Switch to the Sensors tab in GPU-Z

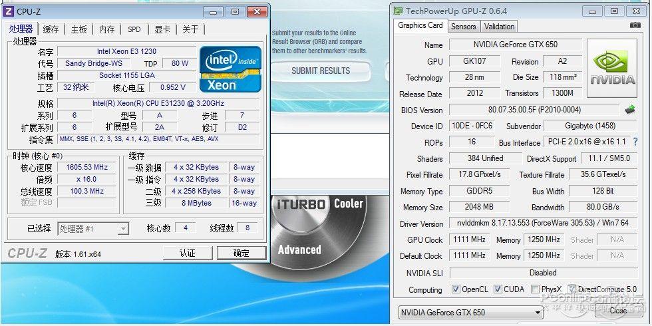click(464, 26)
